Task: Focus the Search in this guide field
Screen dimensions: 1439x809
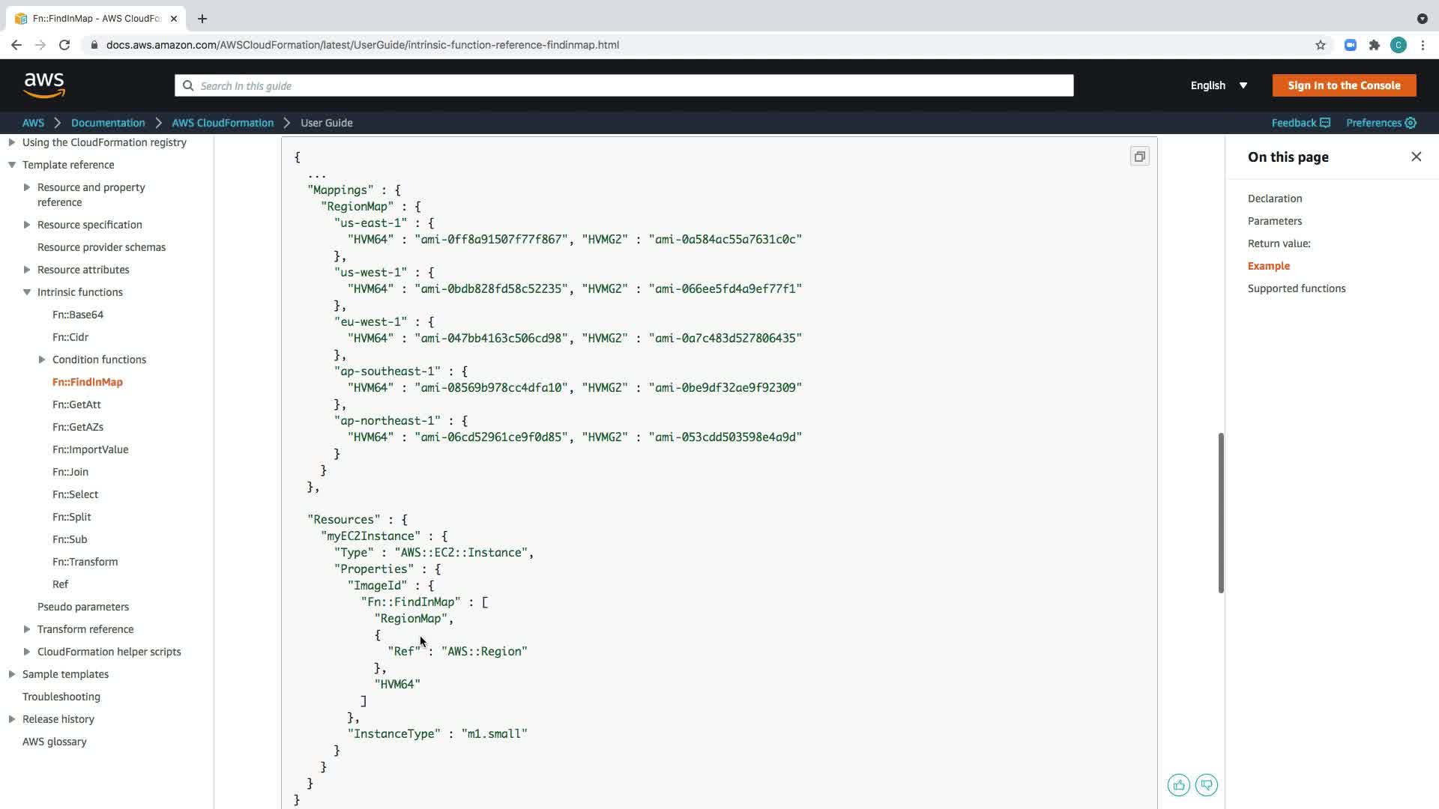Action: pyautogui.click(x=624, y=85)
